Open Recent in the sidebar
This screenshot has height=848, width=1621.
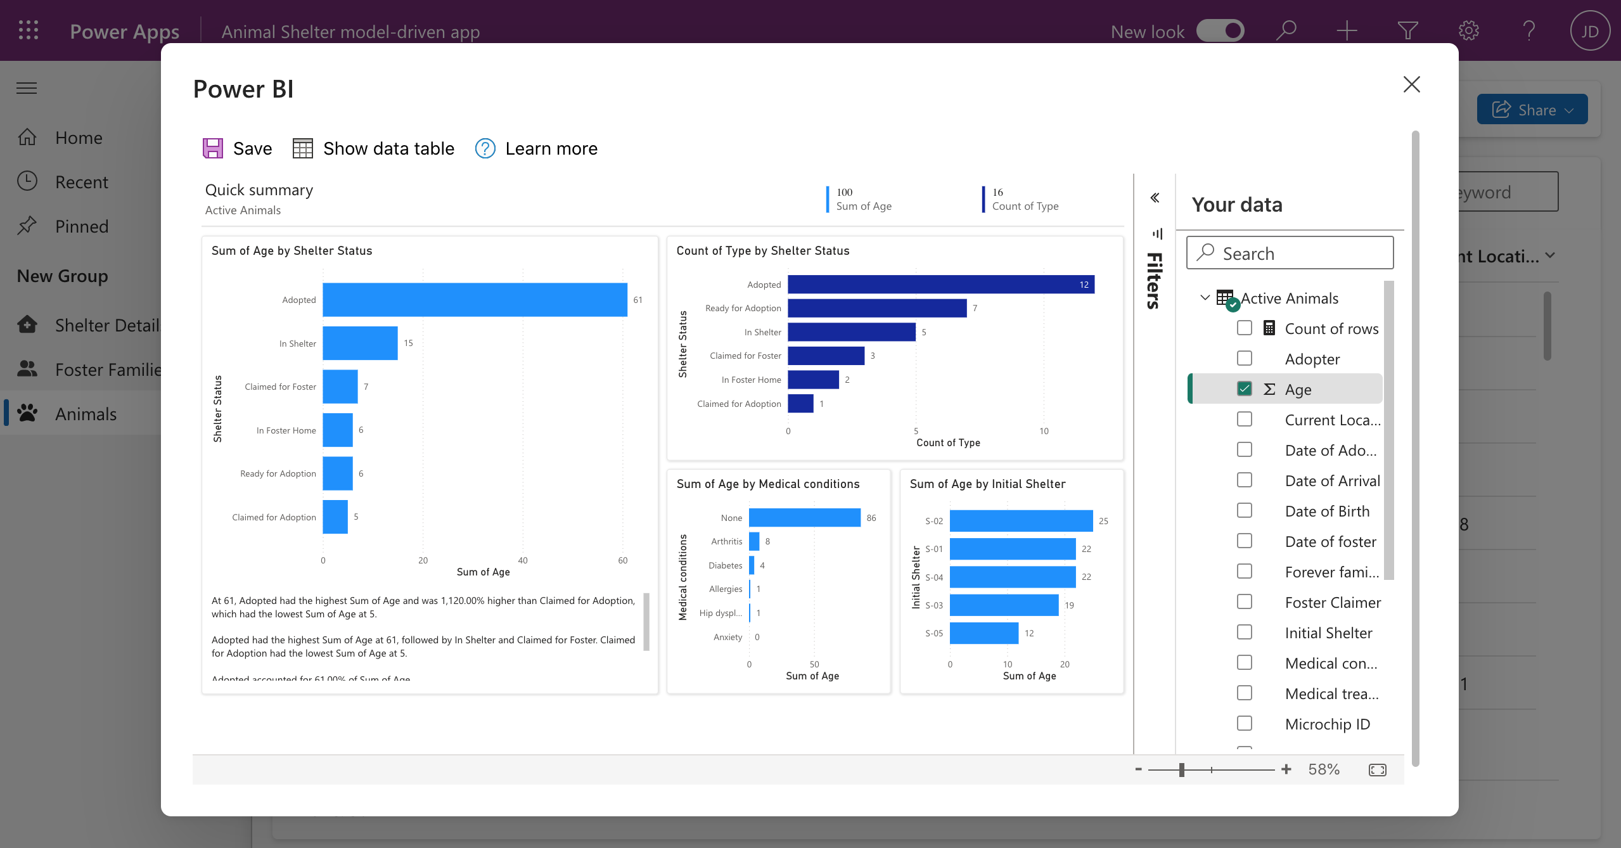click(x=80, y=181)
